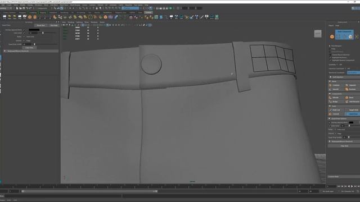The width and height of the screenshot is (360, 202).
Task: Toggle Overlay Appearance checkbox in Tool Settings
Action: pos(24,30)
